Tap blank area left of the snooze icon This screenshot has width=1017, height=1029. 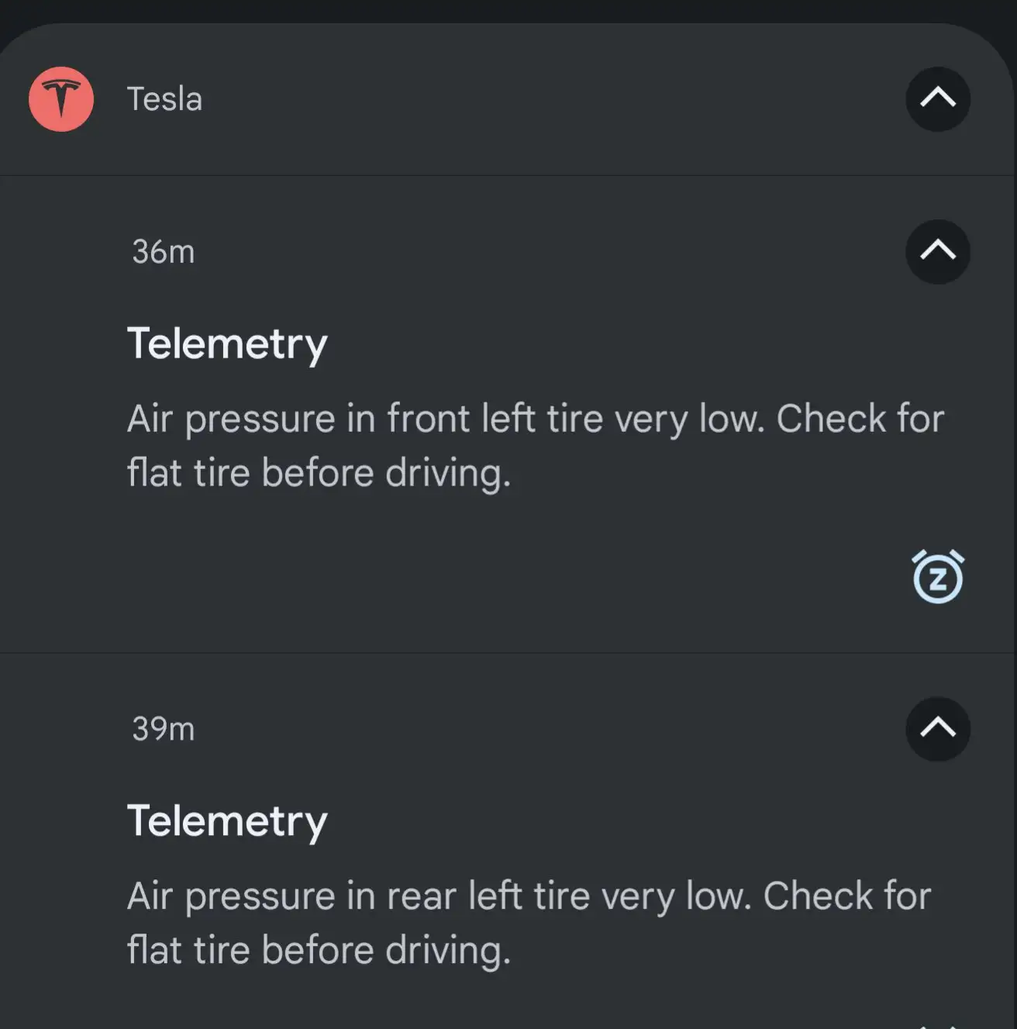(x=543, y=578)
